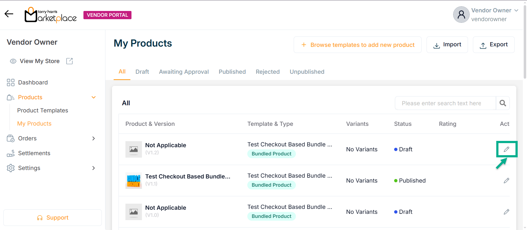Open Vendor Owner account dropdown
The width and height of the screenshot is (527, 230).
pos(516,10)
